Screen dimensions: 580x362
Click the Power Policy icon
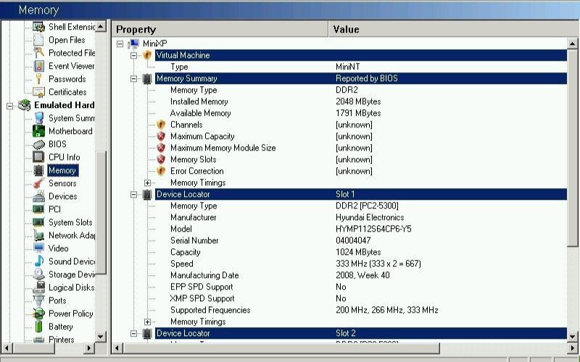(38, 313)
